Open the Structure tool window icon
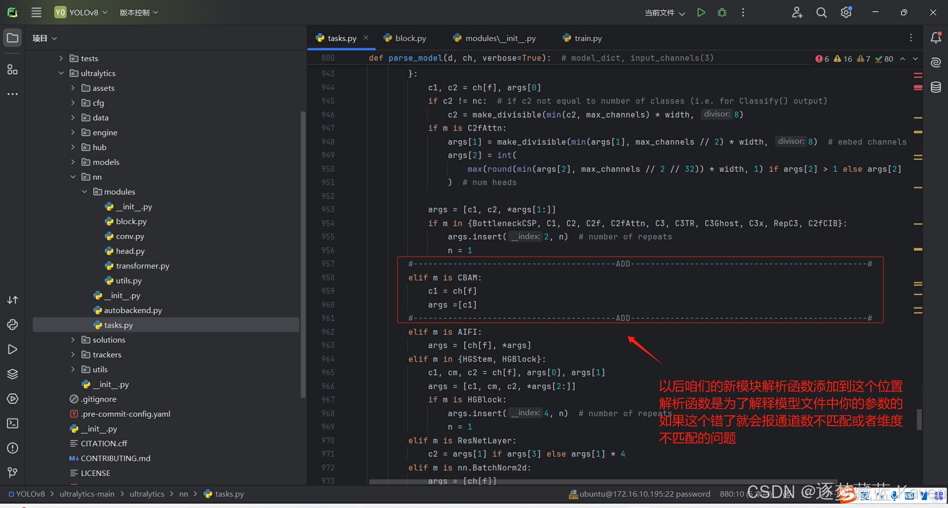Image resolution: width=948 pixels, height=508 pixels. [x=12, y=70]
